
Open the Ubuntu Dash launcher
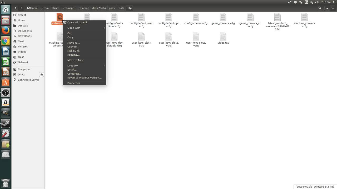[6, 10]
